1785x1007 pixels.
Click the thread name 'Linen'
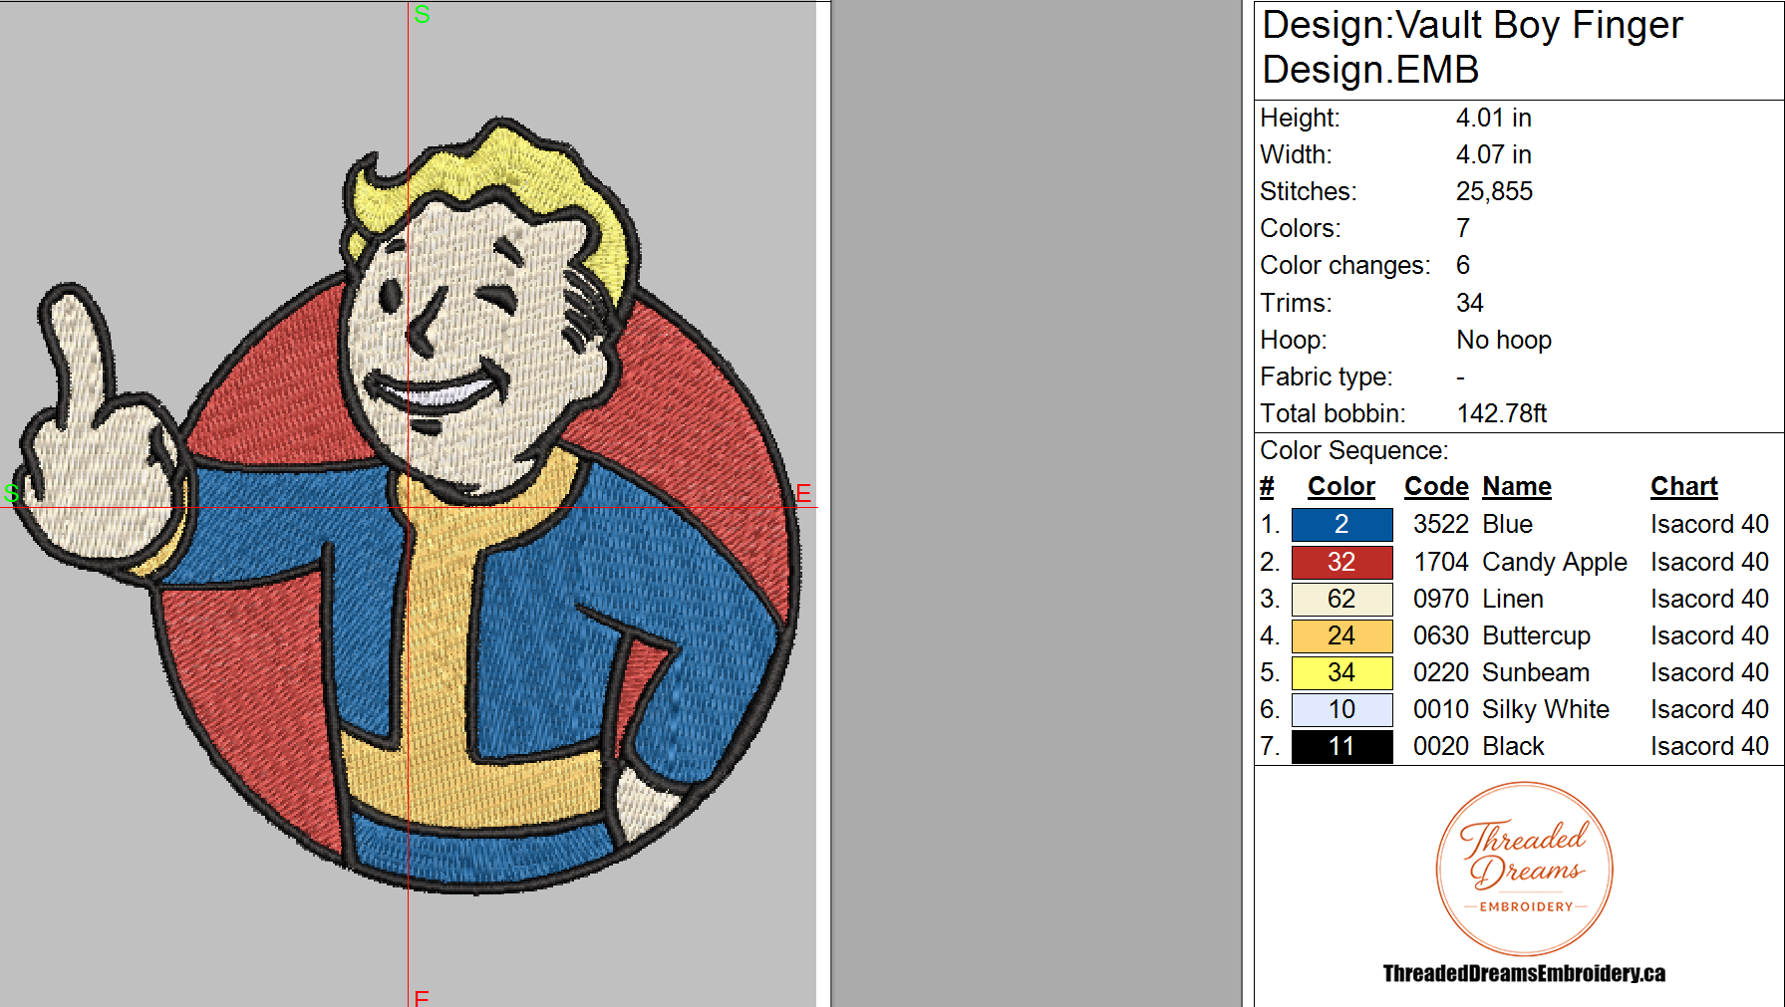point(1513,599)
